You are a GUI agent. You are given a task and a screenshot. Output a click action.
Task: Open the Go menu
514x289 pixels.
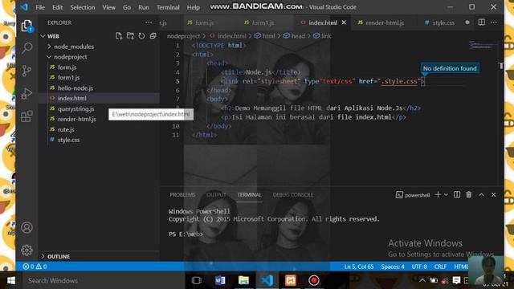click(x=127, y=7)
